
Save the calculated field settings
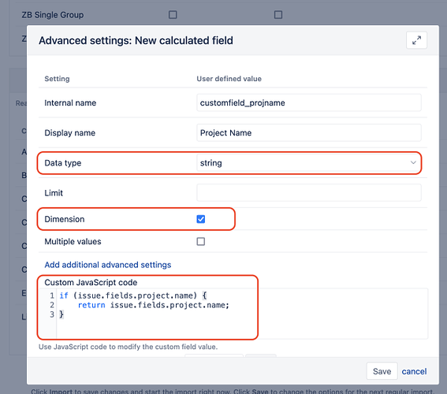pos(382,371)
